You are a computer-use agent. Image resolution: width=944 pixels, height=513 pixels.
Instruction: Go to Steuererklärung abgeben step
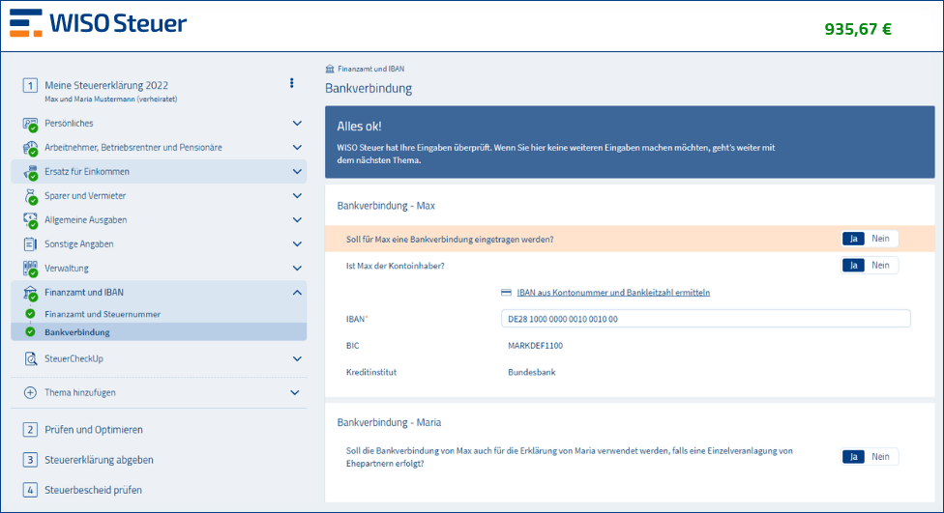tap(99, 460)
